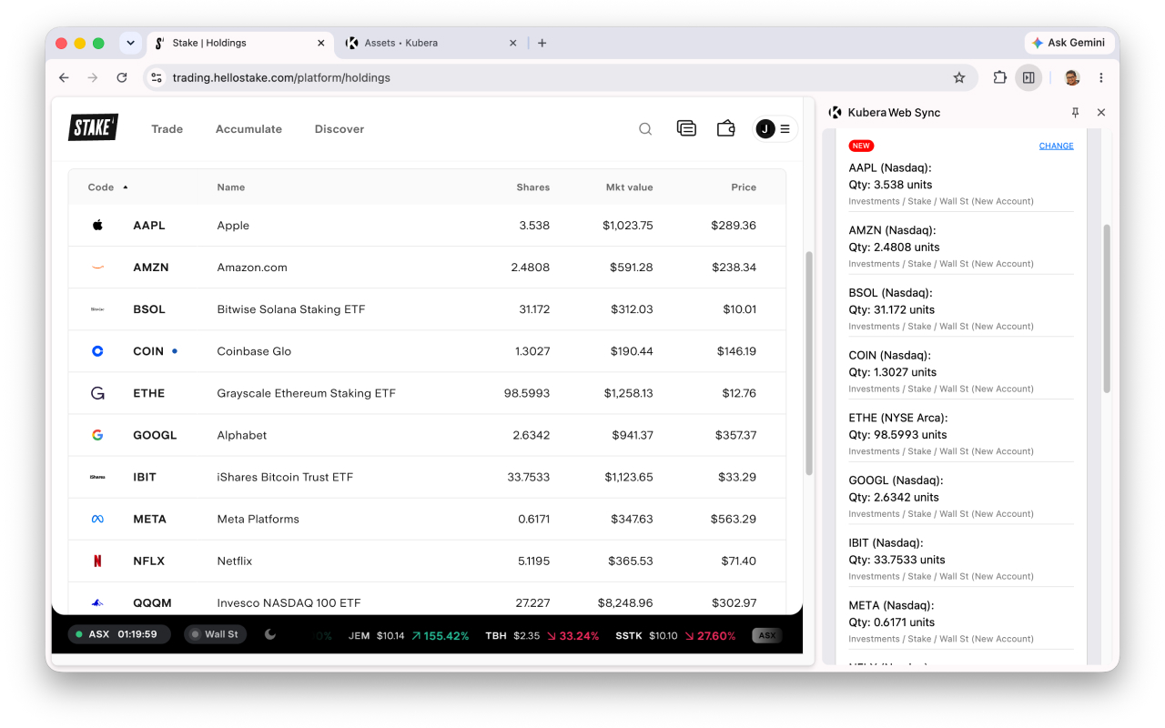Open the Discover menu
Viewport: 1165px width, 728px height.
pyautogui.click(x=339, y=129)
